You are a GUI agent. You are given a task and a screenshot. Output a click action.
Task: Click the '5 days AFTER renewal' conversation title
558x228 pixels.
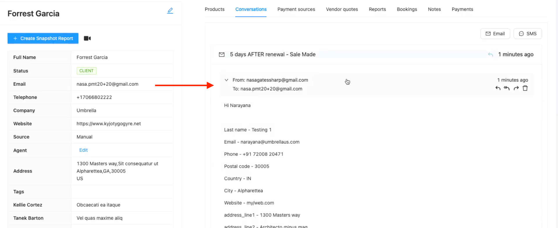(273, 55)
